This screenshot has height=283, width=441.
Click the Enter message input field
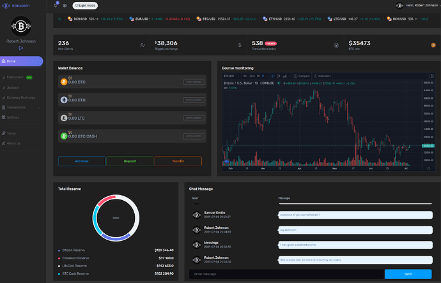[286, 274]
